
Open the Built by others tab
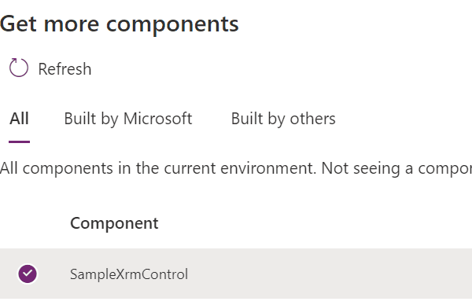283,119
